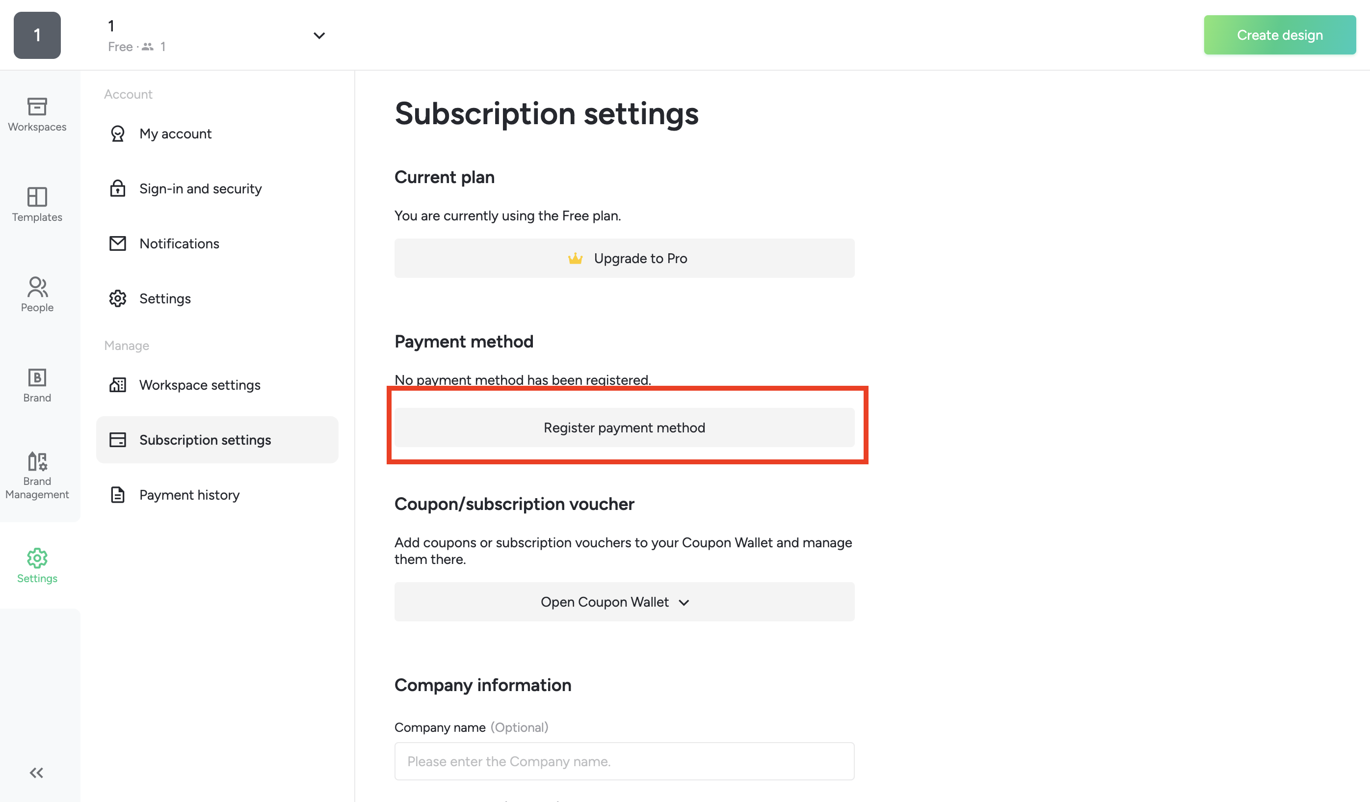Viewport: 1370px width, 802px height.
Task: Click the workspace avatar tile '1'
Action: click(37, 35)
